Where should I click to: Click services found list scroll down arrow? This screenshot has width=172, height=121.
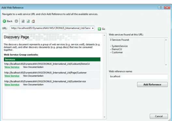click(x=166, y=65)
